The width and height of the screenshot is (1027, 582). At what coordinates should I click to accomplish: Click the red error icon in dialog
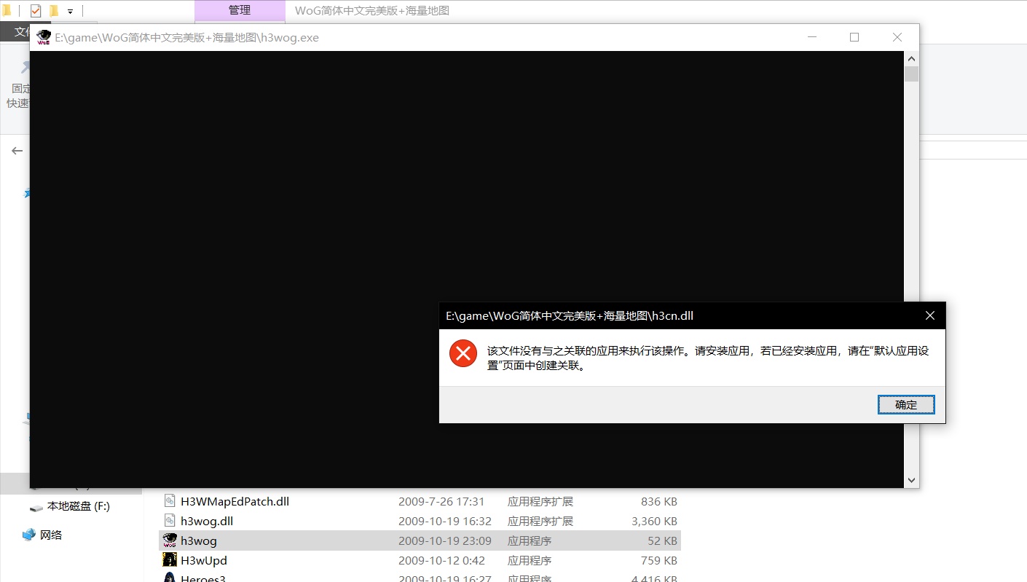tap(463, 354)
